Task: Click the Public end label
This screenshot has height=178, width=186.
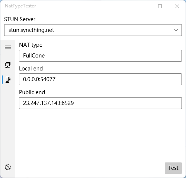Action: (x=32, y=92)
